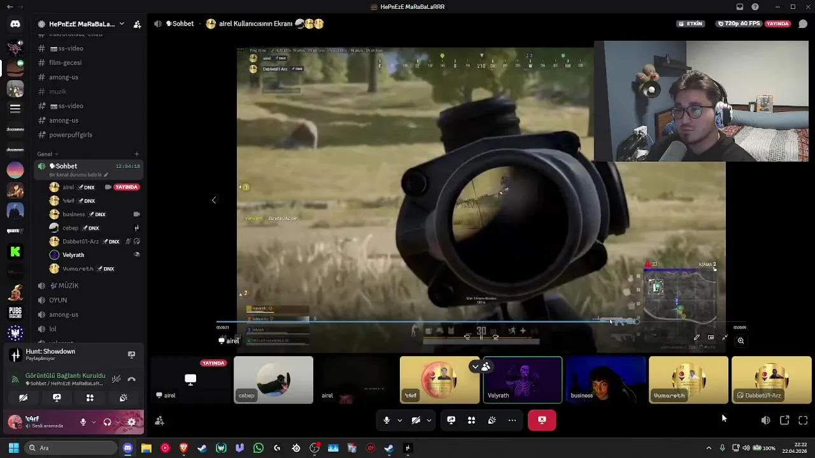The image size is (815, 458).
Task: Show member list icon below stream
Action: click(x=160, y=420)
